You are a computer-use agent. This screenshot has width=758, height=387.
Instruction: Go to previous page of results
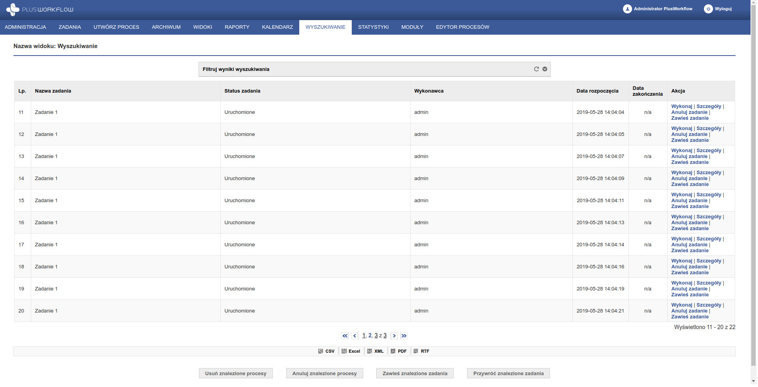(x=355, y=336)
